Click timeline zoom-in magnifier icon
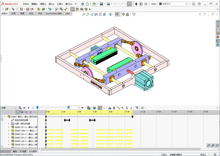 [x=213, y=145]
